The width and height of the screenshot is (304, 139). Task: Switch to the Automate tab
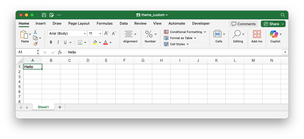(x=177, y=24)
